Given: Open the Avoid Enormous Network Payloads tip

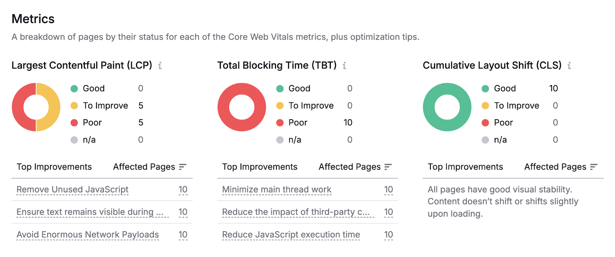Looking at the screenshot, I should click(87, 234).
